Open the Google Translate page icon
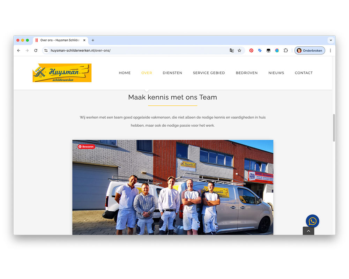 coord(232,51)
